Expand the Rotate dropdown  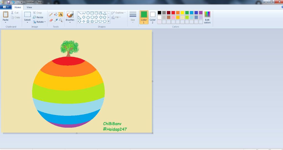pos(45,22)
